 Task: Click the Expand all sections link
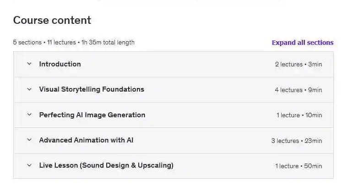(x=302, y=43)
